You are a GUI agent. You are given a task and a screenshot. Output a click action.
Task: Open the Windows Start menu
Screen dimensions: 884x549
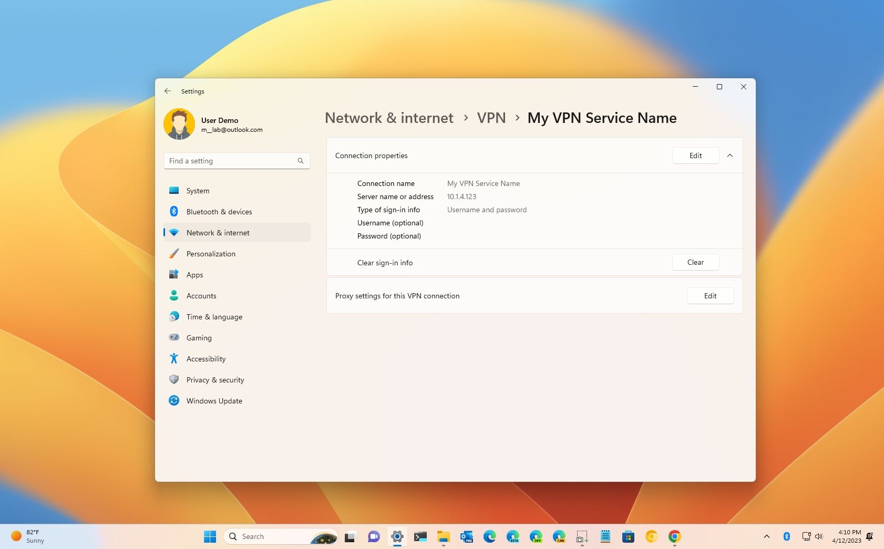[210, 536]
